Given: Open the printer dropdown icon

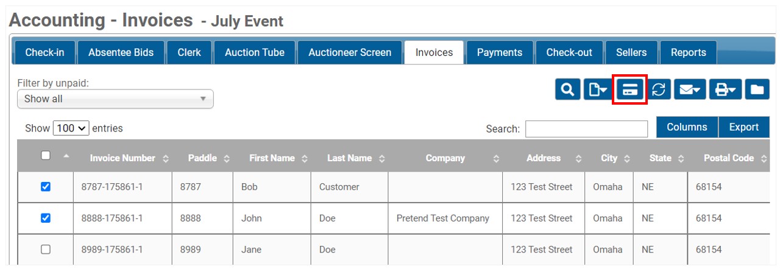Looking at the screenshot, I should (725, 89).
